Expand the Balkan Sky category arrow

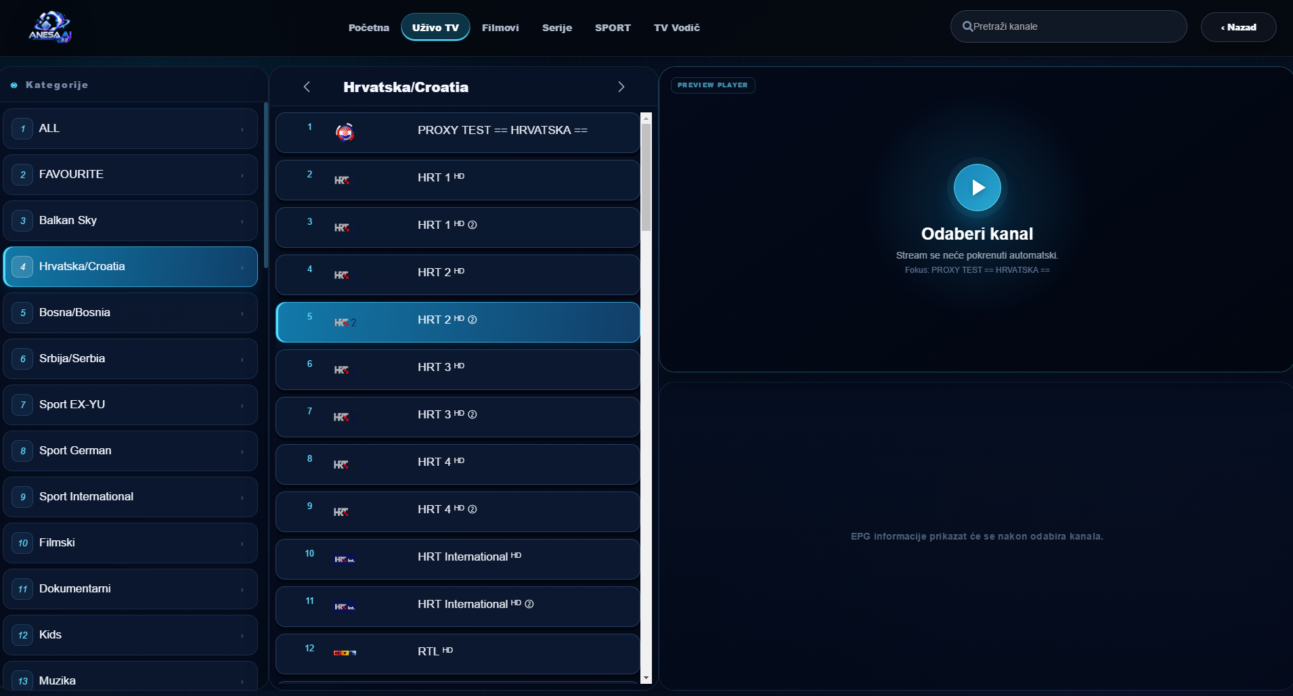point(242,221)
